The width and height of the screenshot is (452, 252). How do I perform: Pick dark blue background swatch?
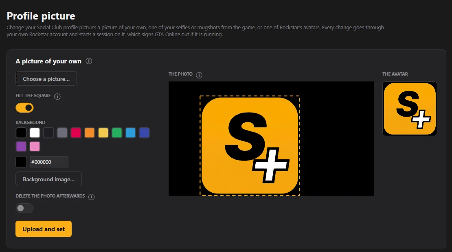tap(144, 133)
